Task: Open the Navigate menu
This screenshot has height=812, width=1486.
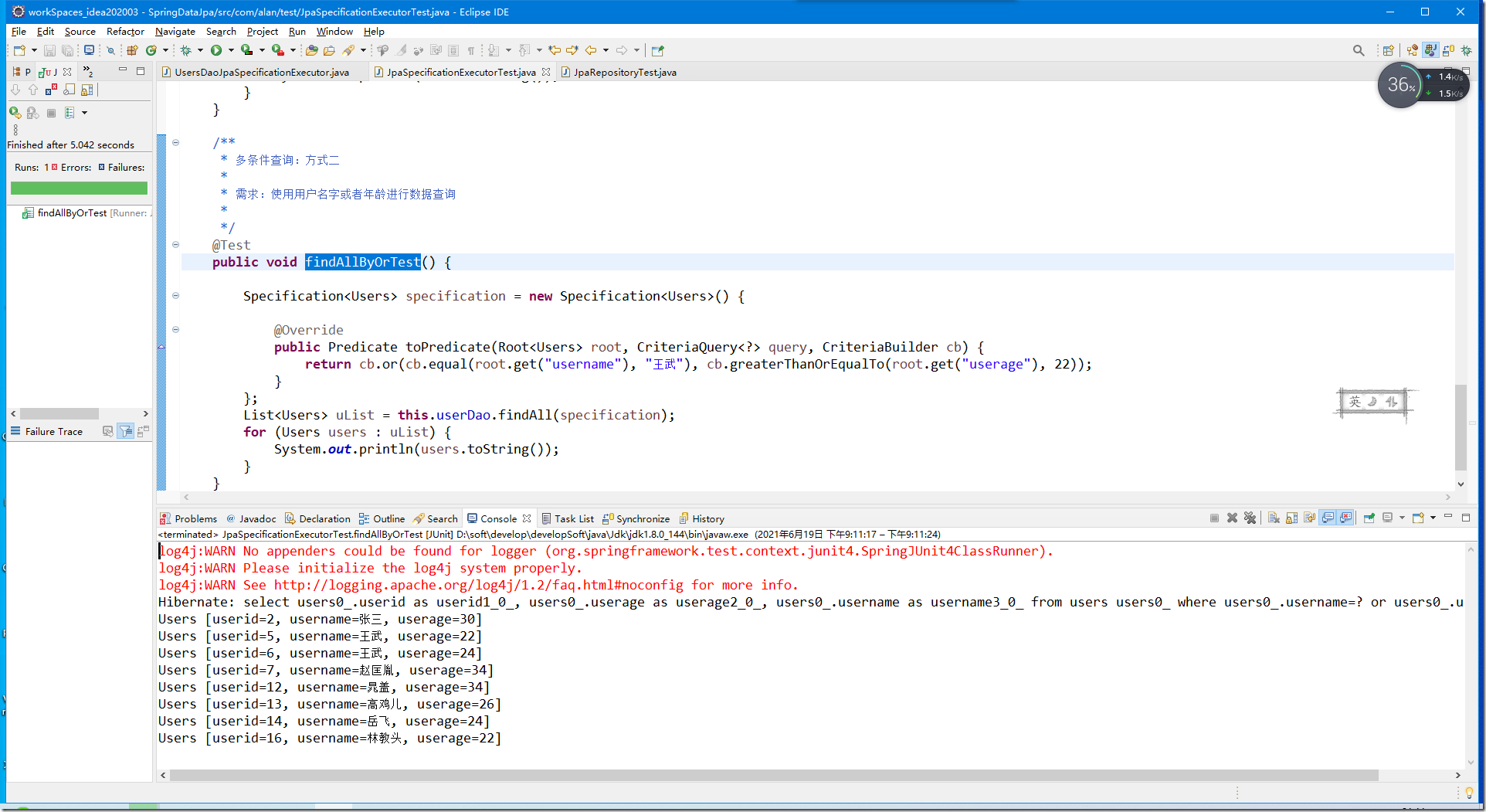Action: pos(175,32)
